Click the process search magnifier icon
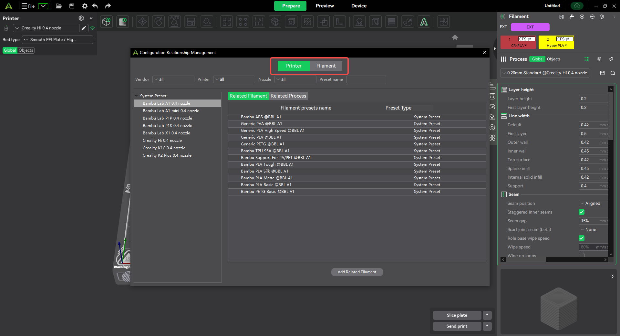 tap(613, 73)
